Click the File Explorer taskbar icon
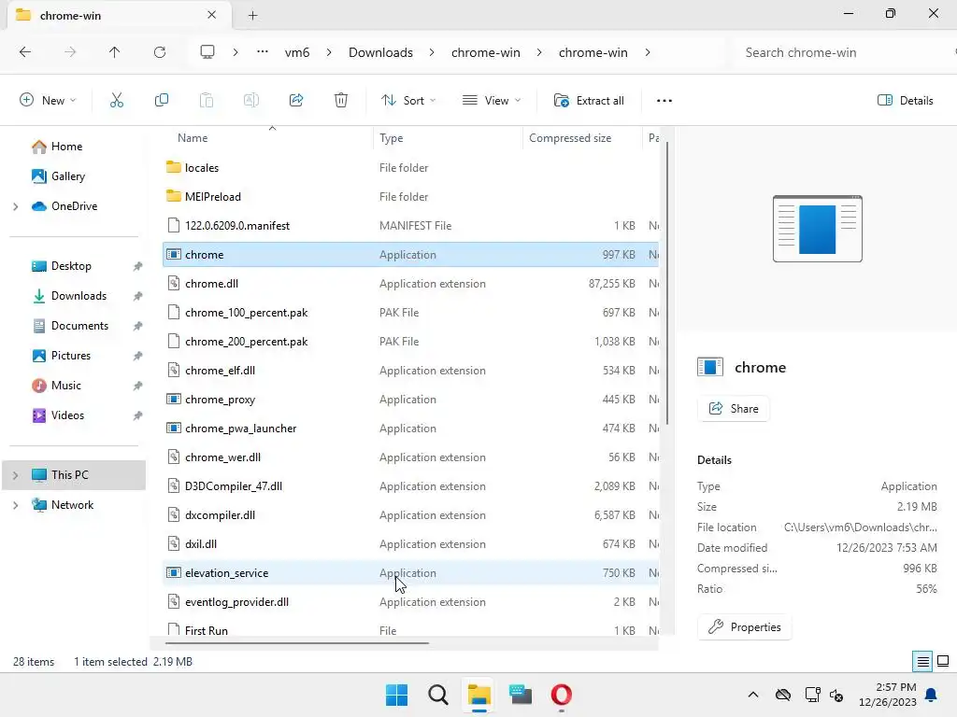The width and height of the screenshot is (957, 717). [479, 695]
